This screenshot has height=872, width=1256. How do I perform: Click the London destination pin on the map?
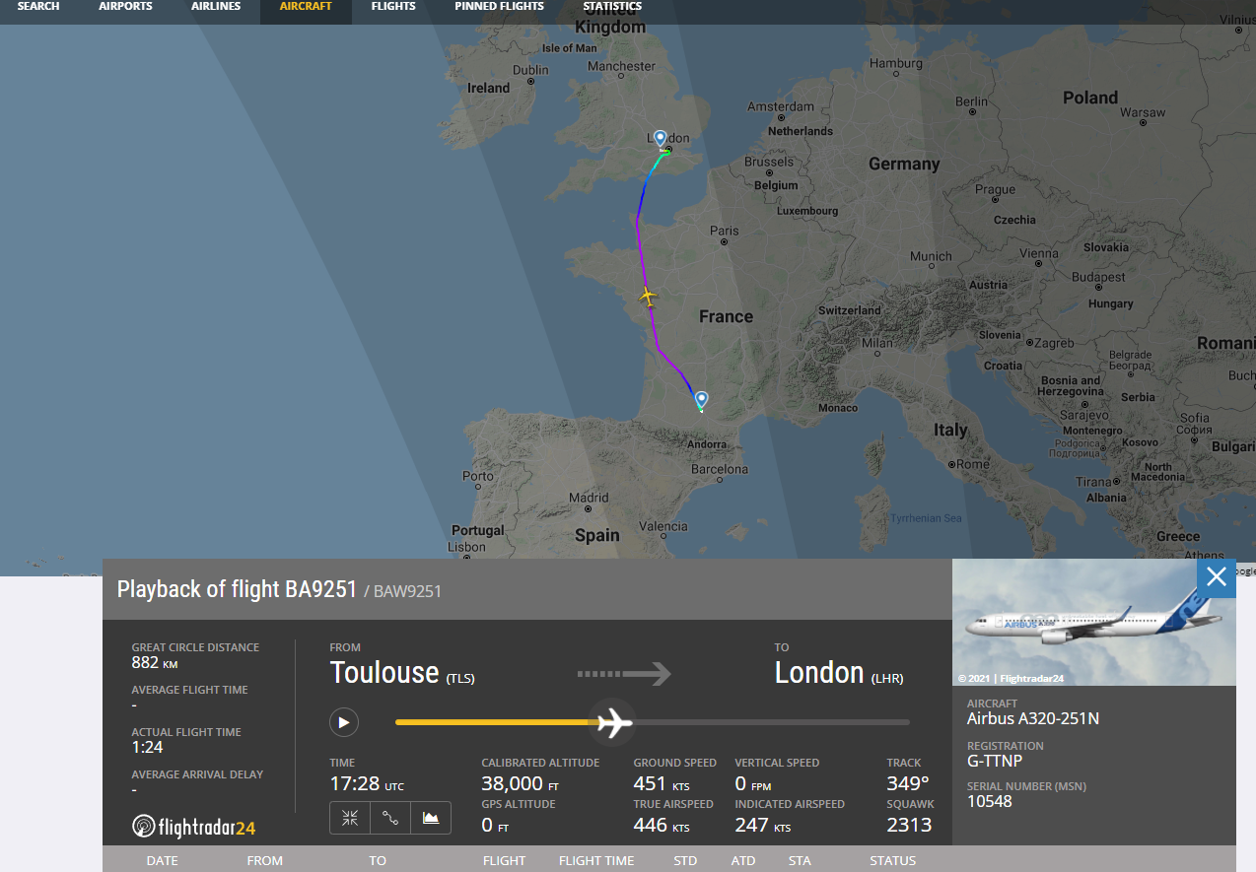coord(660,139)
